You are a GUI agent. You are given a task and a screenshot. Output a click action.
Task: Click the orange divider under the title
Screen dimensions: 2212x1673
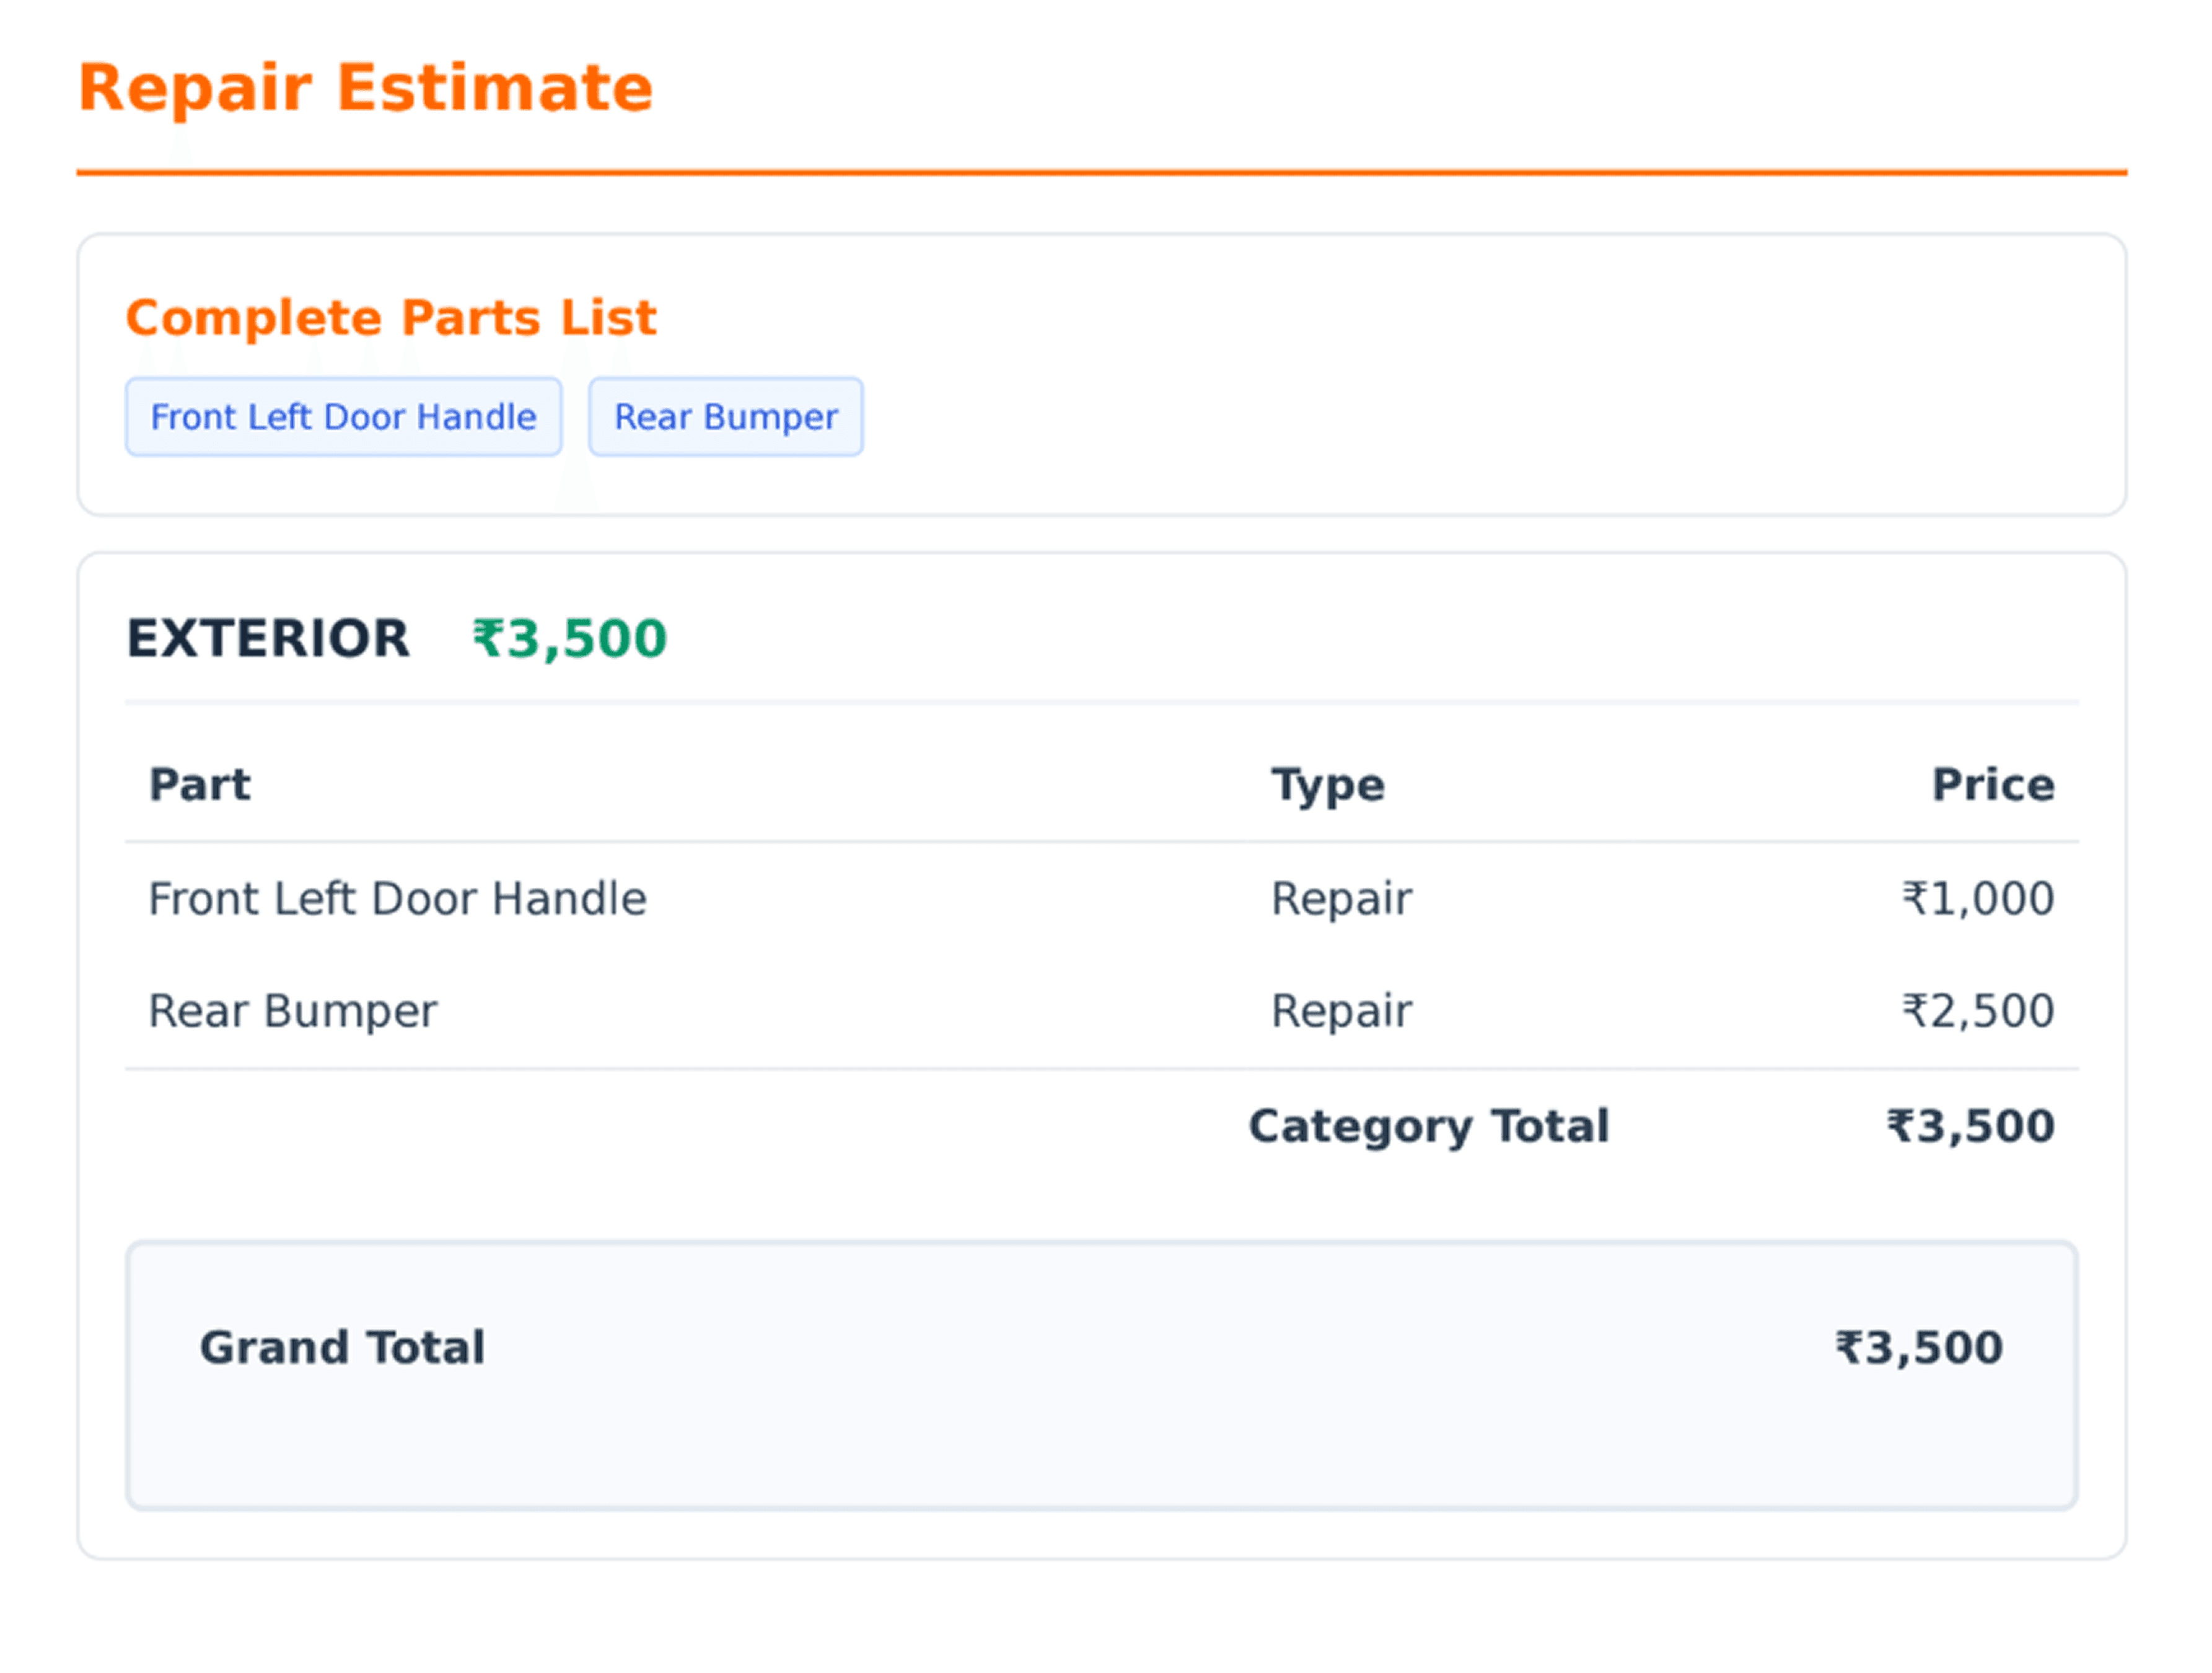(x=1100, y=173)
